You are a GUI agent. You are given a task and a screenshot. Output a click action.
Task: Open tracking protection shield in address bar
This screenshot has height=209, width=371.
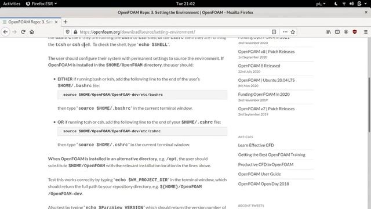coord(68,32)
